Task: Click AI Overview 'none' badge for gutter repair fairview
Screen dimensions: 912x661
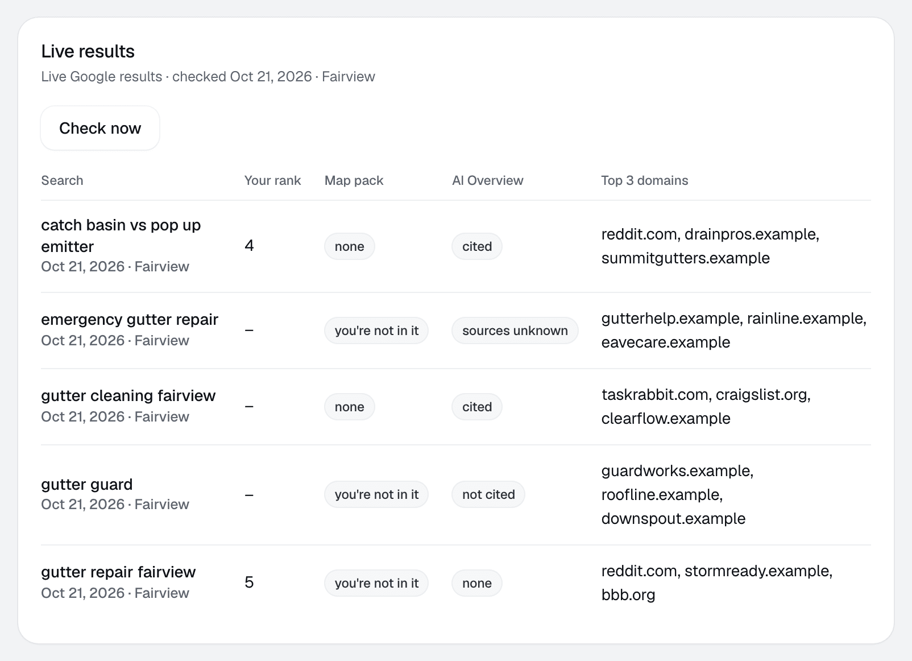Action: click(x=477, y=583)
